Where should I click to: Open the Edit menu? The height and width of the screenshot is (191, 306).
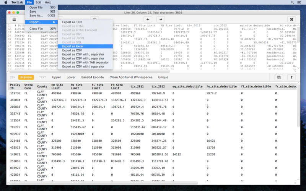pyautogui.click(x=38, y=2)
